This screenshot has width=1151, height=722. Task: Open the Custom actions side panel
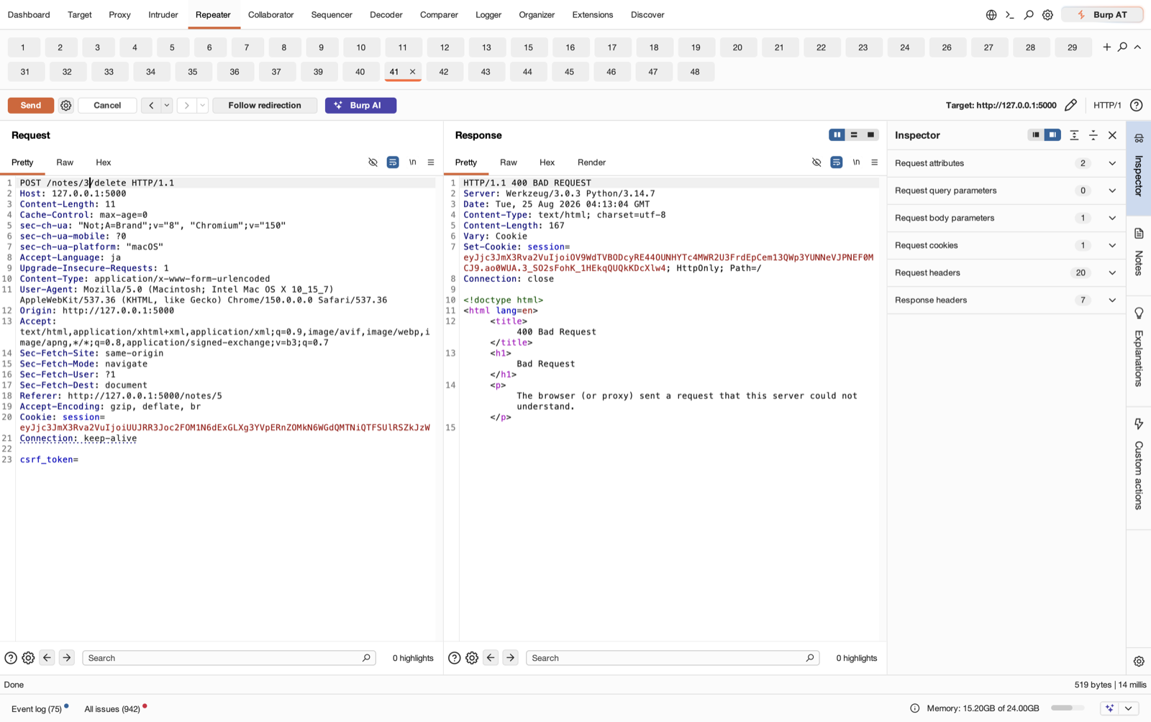1139,464
